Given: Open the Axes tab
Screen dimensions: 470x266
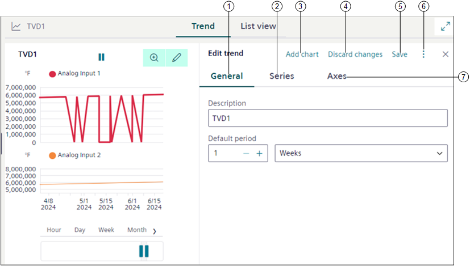Looking at the screenshot, I should click(336, 76).
